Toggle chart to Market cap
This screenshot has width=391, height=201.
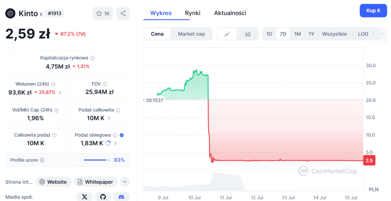click(191, 34)
